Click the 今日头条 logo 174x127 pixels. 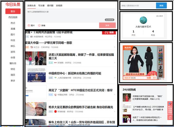pos(13,4)
